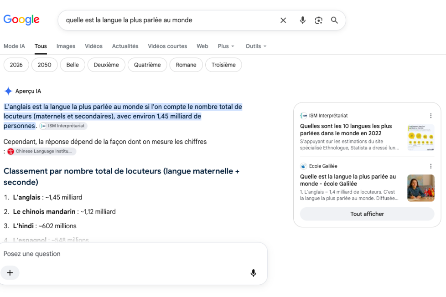Image resolution: width=446 pixels, height=297 pixels.
Task: Focus the main Google search field
Action: (x=171, y=20)
